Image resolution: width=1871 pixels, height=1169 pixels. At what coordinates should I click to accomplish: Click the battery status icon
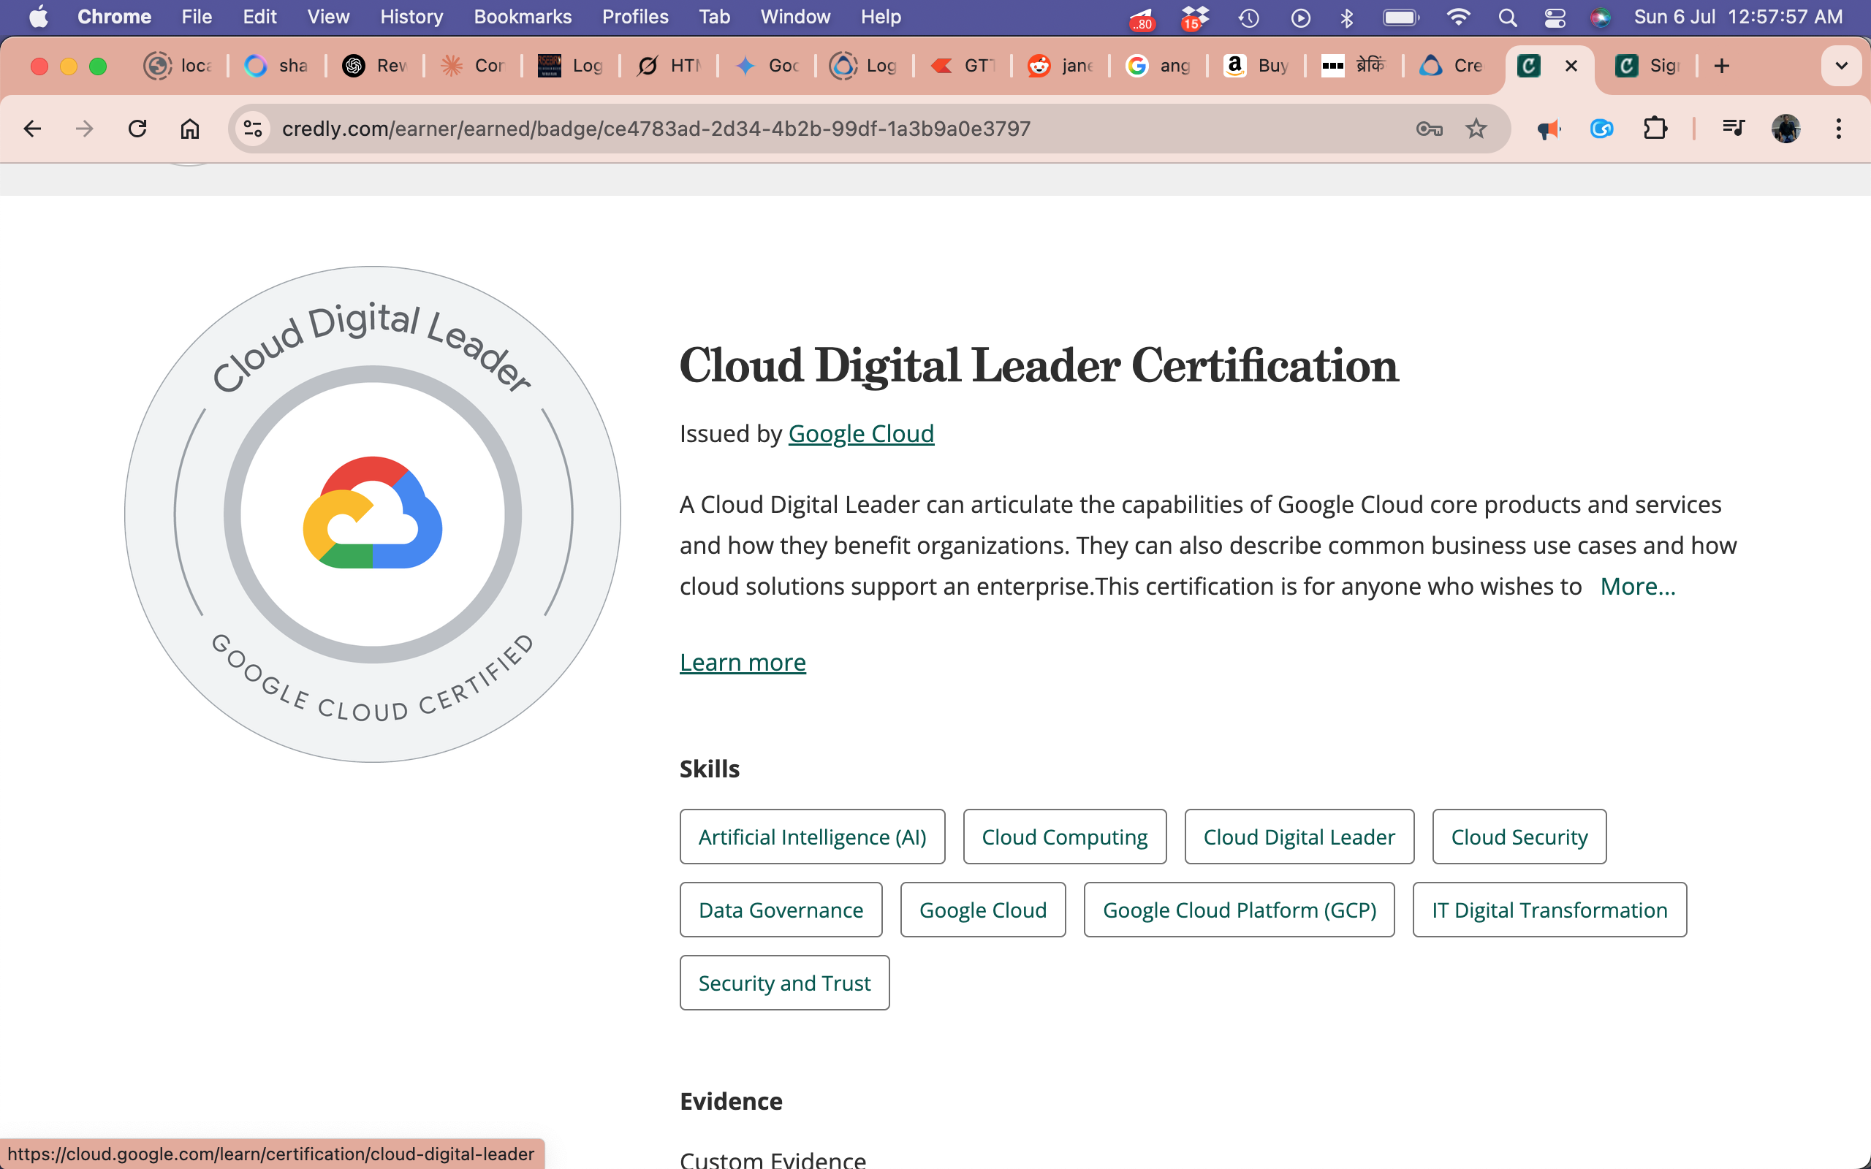[1401, 17]
